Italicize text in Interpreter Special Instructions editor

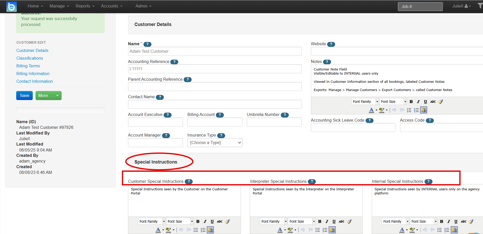click(x=327, y=221)
